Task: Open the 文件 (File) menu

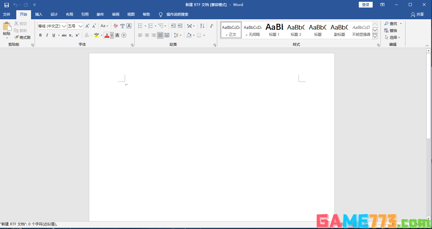Action: point(7,14)
